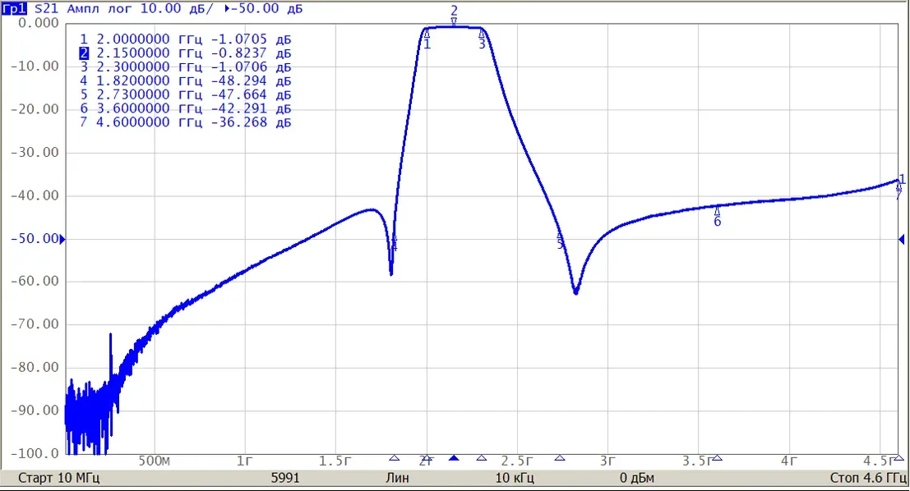Screen dimensions: 910x491
Task: Click right reference level arrow indicator
Action: tap(901, 239)
